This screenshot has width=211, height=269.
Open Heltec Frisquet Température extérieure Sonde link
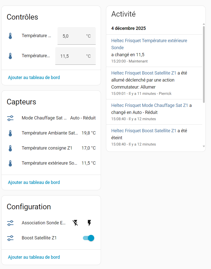pyautogui.click(x=149, y=41)
